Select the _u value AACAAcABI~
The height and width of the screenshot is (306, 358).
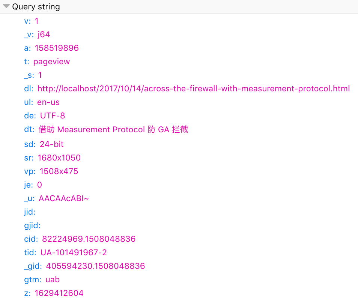[x=64, y=198]
